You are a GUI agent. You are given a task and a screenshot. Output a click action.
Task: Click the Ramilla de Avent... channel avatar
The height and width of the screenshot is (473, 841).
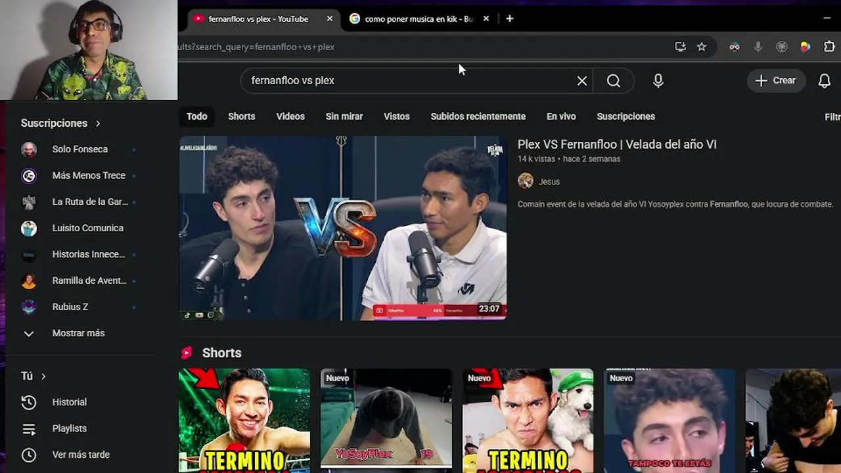coord(29,281)
